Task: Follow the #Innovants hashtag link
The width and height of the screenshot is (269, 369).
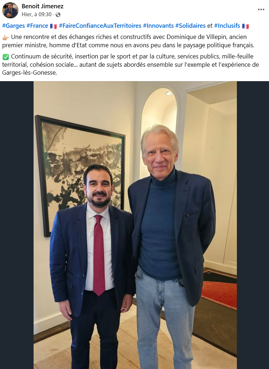Action: coord(158,26)
